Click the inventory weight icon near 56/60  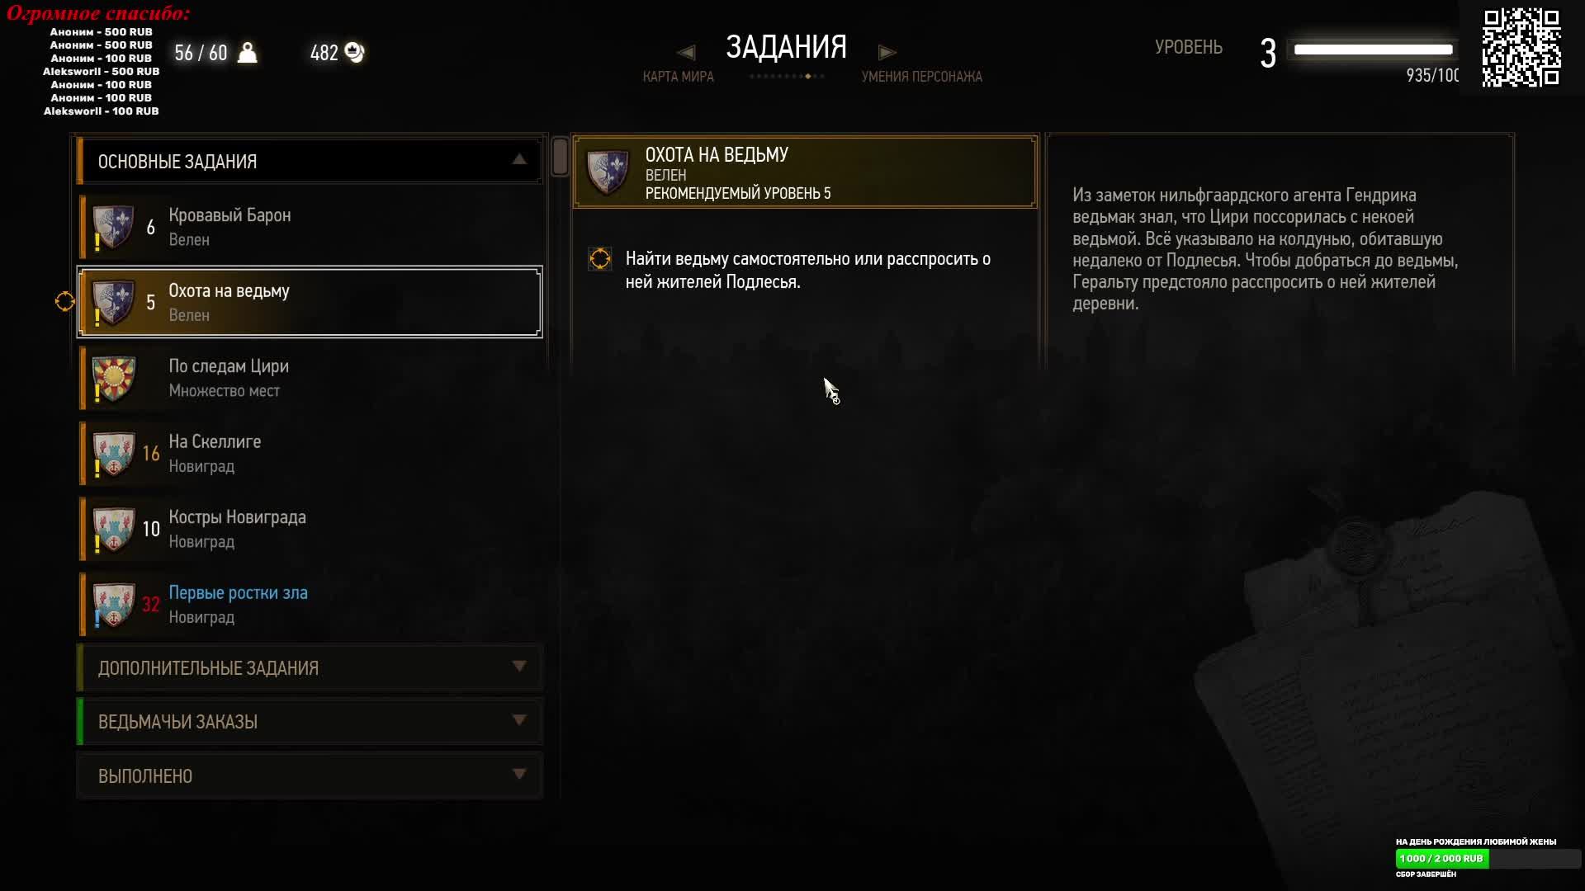click(x=247, y=52)
